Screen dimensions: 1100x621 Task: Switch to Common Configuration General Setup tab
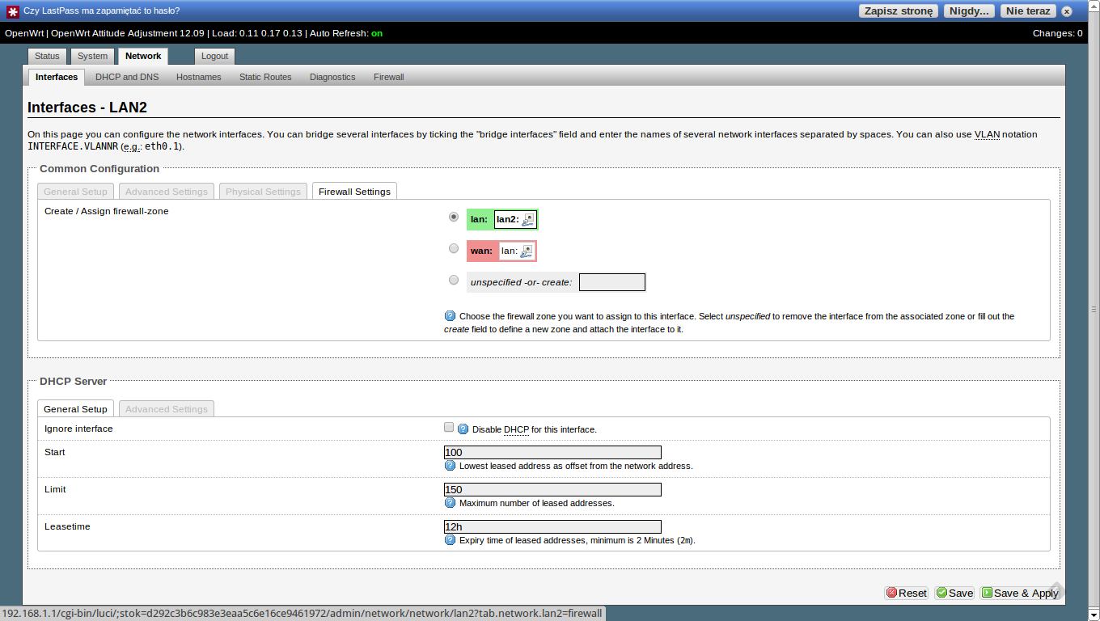tap(76, 192)
